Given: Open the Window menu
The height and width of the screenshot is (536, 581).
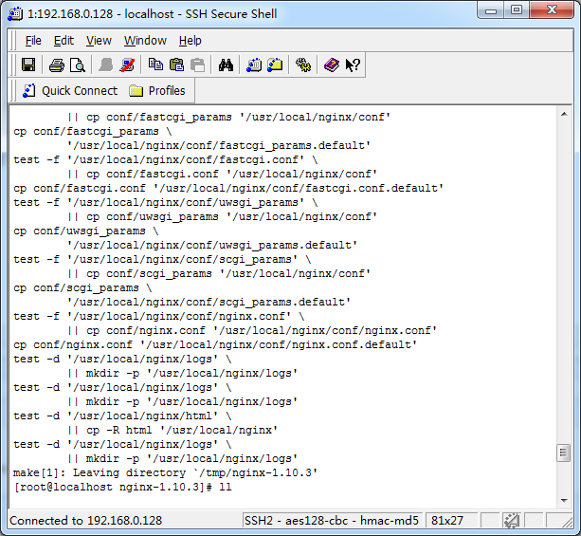Looking at the screenshot, I should coord(145,41).
